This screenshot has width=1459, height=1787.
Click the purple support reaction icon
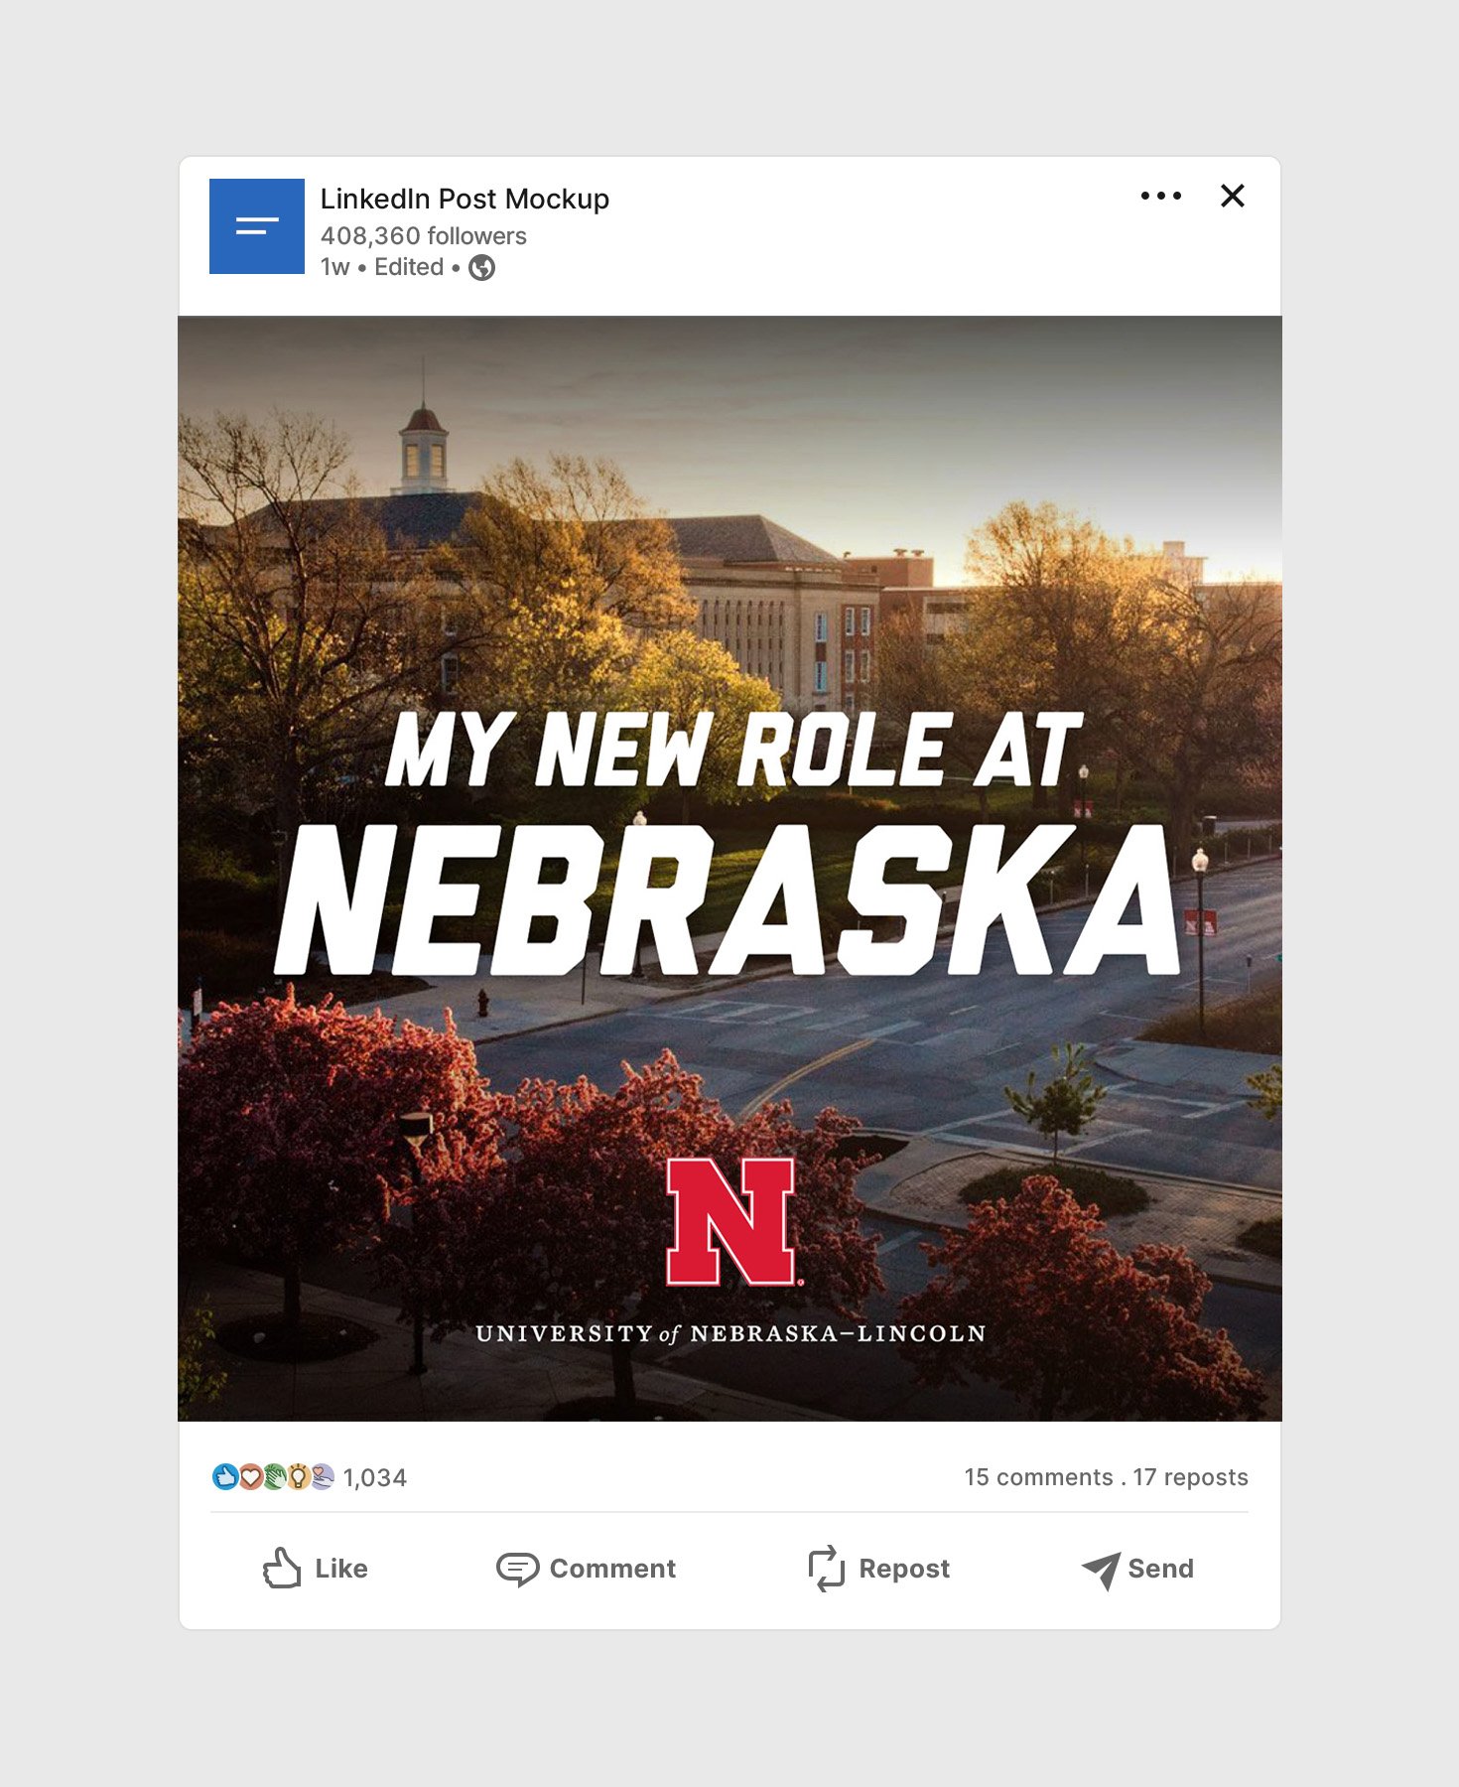point(323,1477)
